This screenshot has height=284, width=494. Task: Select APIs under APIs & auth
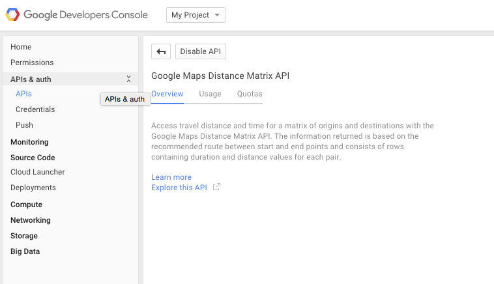click(23, 94)
